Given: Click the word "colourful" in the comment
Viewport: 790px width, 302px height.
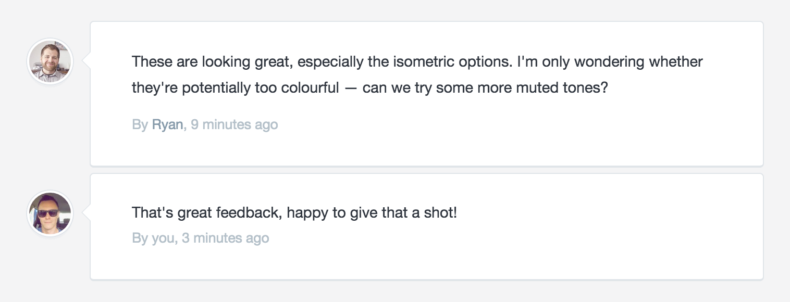Looking at the screenshot, I should 310,87.
